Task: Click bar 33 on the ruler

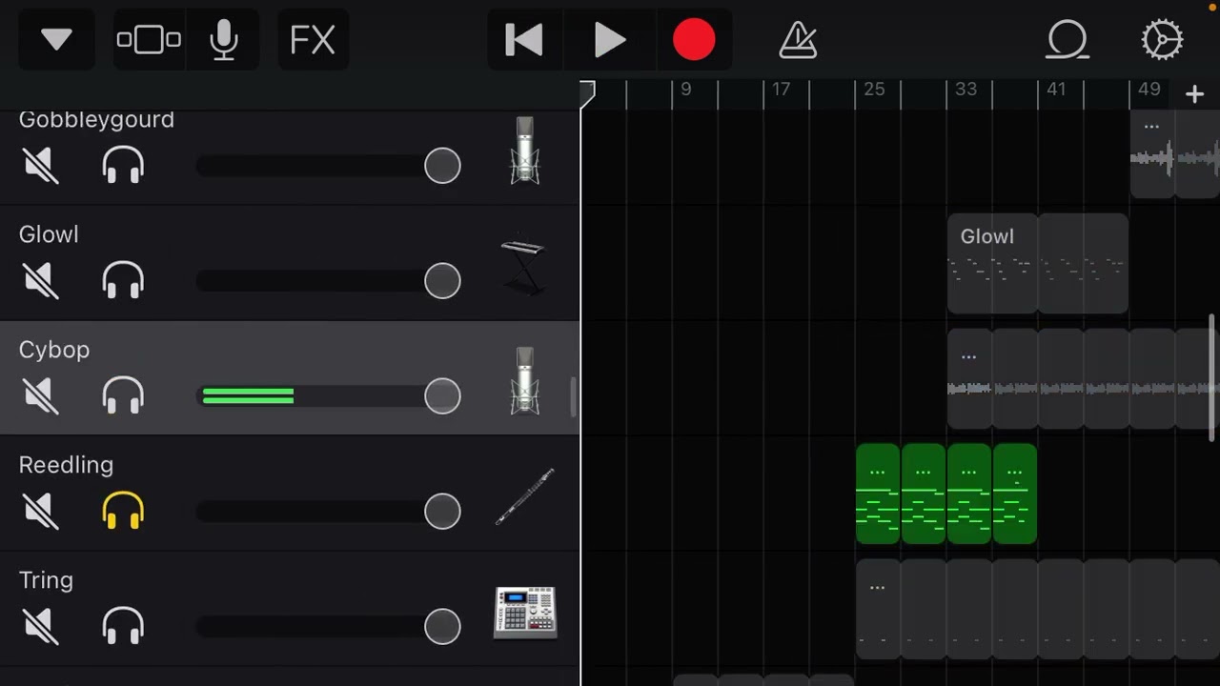Action: (966, 90)
